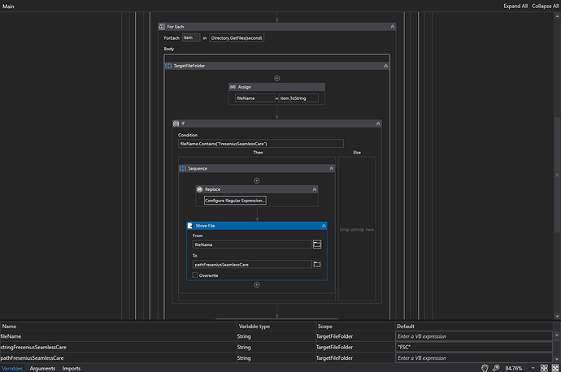Click the designer scrollbar down arrow
The image size is (561, 372).
point(557,316)
